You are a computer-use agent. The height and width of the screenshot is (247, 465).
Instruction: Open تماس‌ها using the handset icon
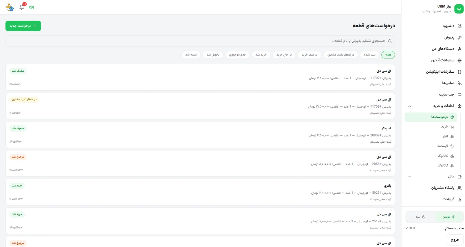click(x=459, y=83)
